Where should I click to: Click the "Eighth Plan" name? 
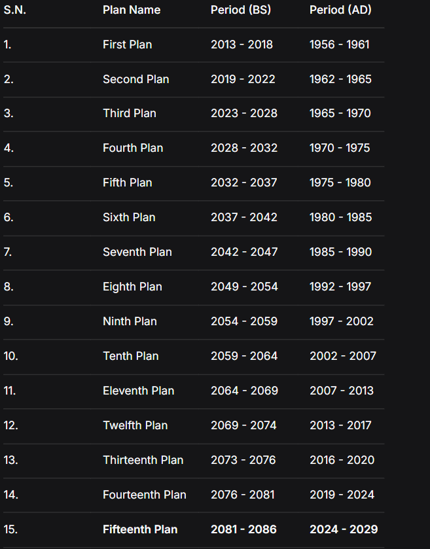[132, 287]
